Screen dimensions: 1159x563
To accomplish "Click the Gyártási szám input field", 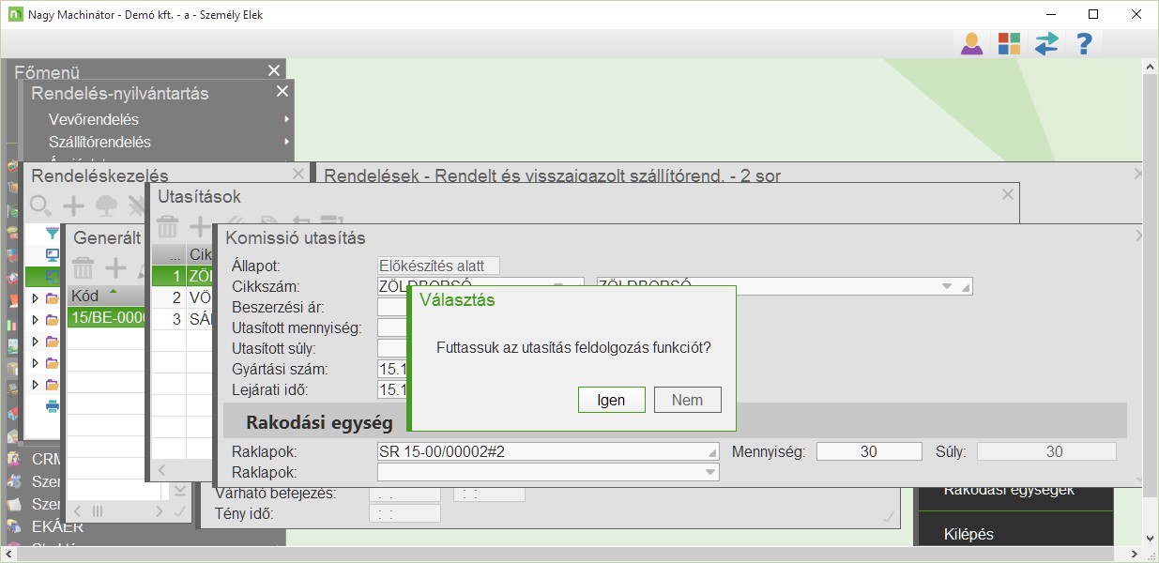I will click(x=392, y=369).
